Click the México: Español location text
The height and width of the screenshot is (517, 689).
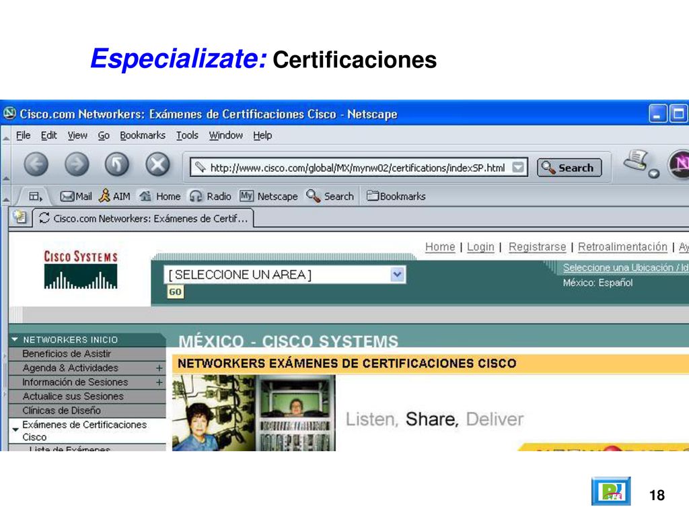click(597, 283)
